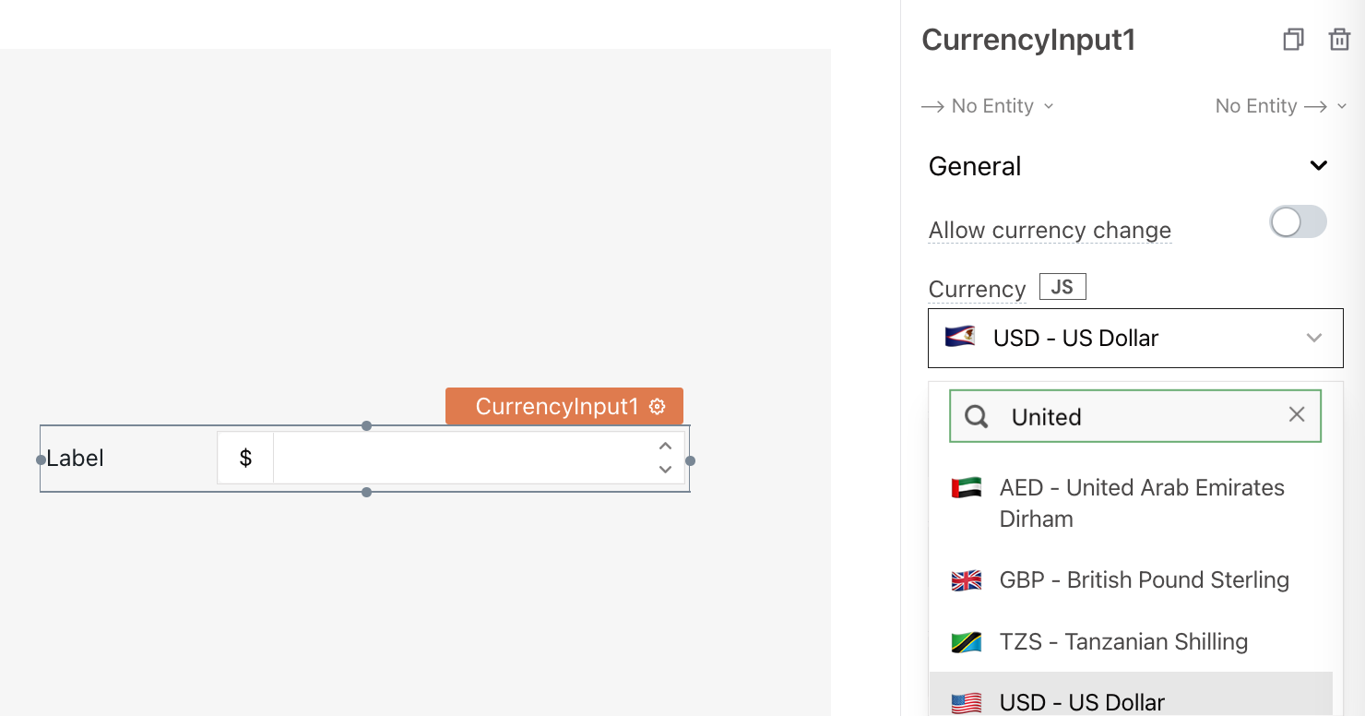This screenshot has width=1365, height=716.
Task: Choose GBP - British Pound Sterling
Action: 1144,580
